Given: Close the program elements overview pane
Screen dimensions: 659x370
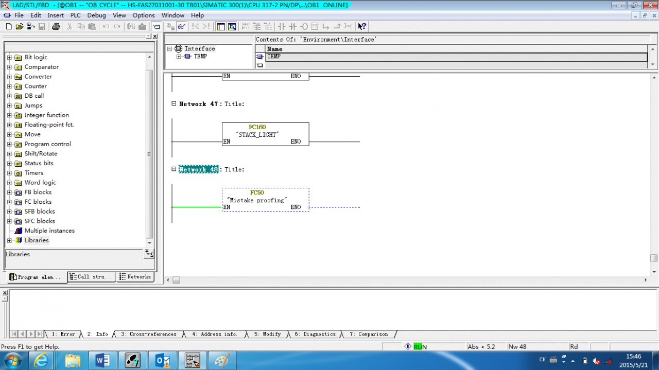Looking at the screenshot, I should click(154, 37).
